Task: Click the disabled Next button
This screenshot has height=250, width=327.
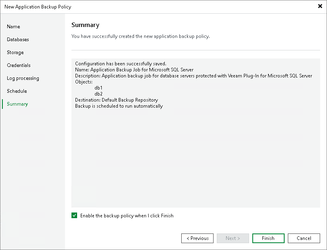Action: 233,238
